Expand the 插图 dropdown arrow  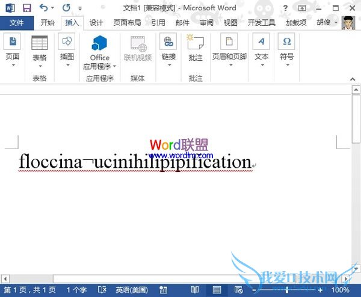[67, 65]
